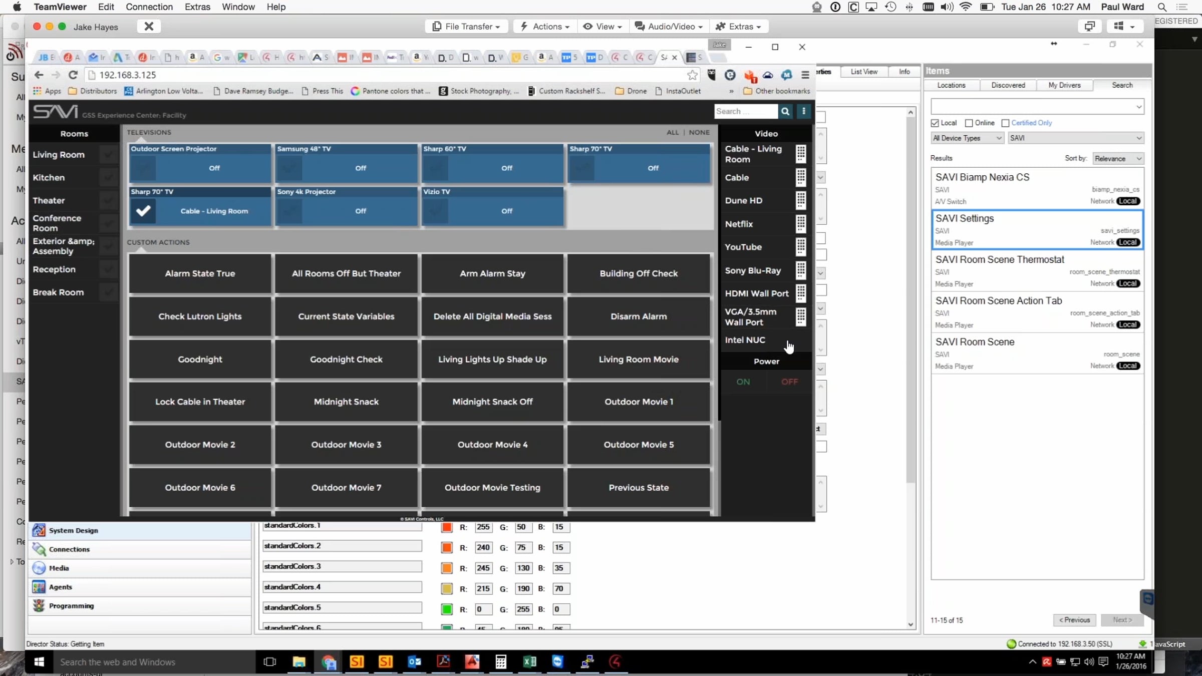Switch to the My Drivers tab

(1064, 85)
